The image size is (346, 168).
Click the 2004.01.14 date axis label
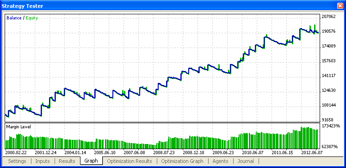75,152
